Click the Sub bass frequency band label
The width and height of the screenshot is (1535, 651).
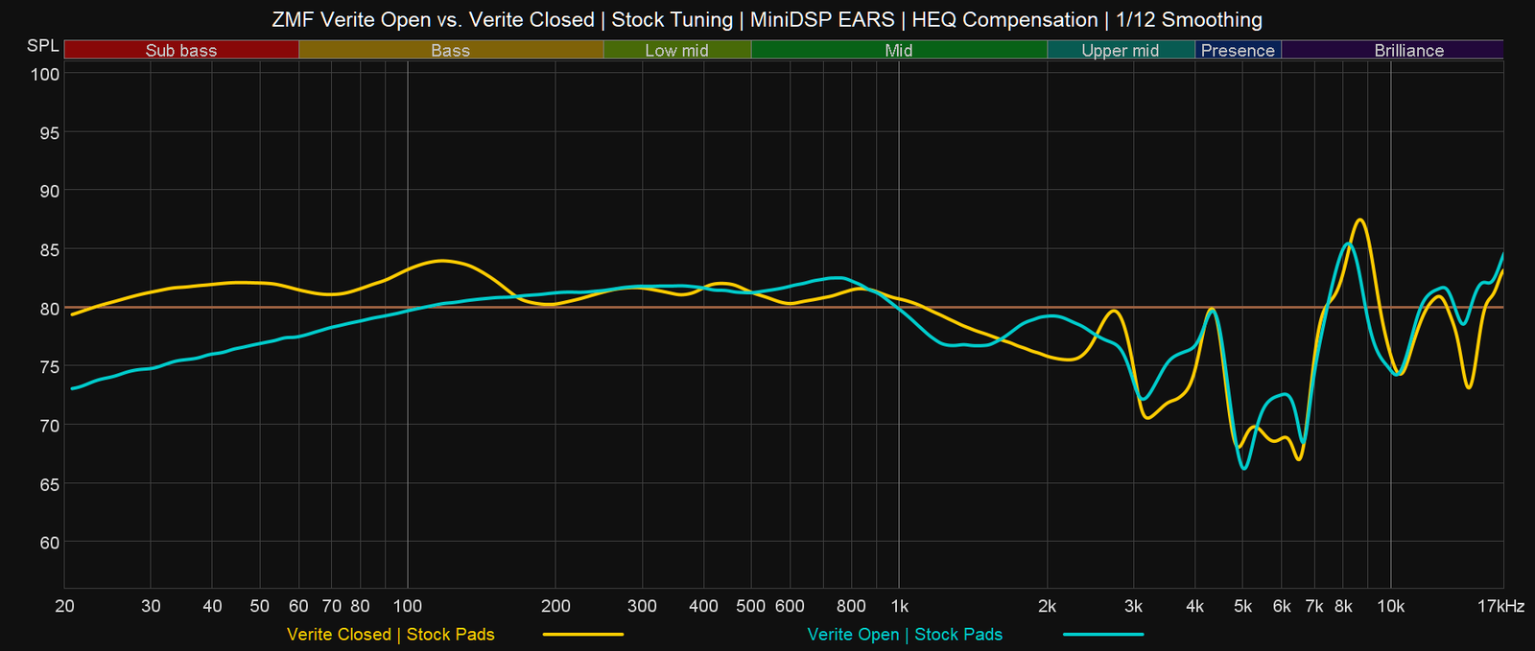pos(181,51)
